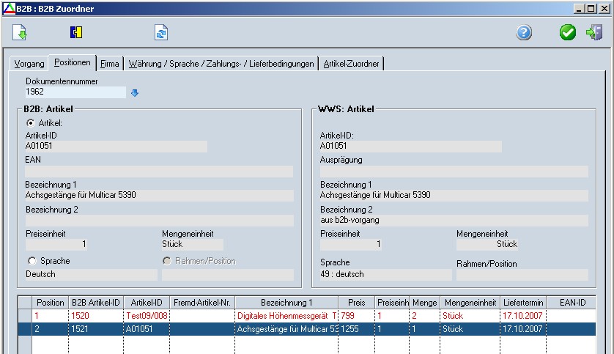The height and width of the screenshot is (354, 614).
Task: Click the B2B app icon in title bar
Action: pyautogui.click(x=8, y=8)
